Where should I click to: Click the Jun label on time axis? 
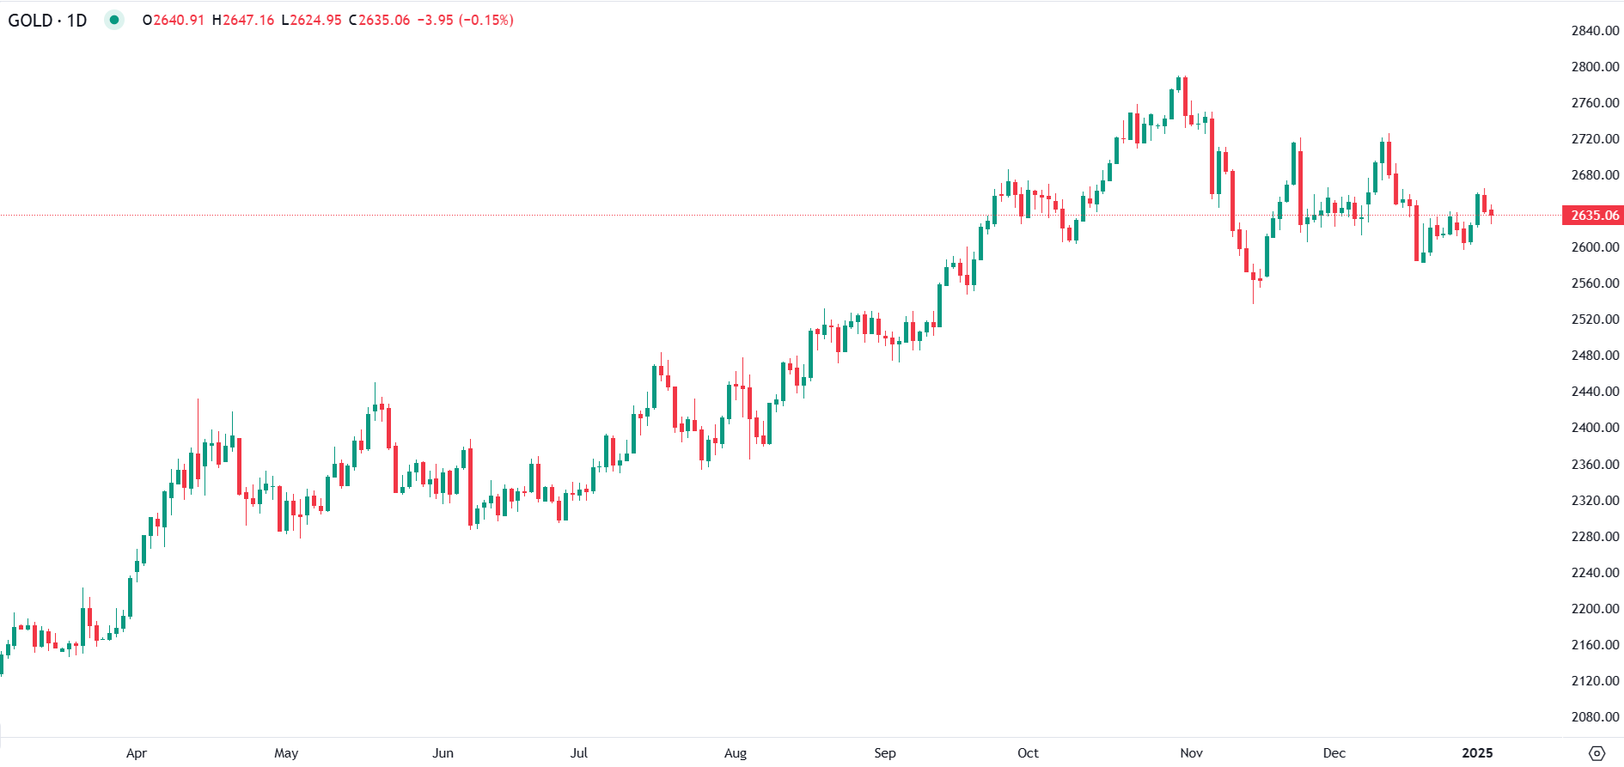click(443, 753)
